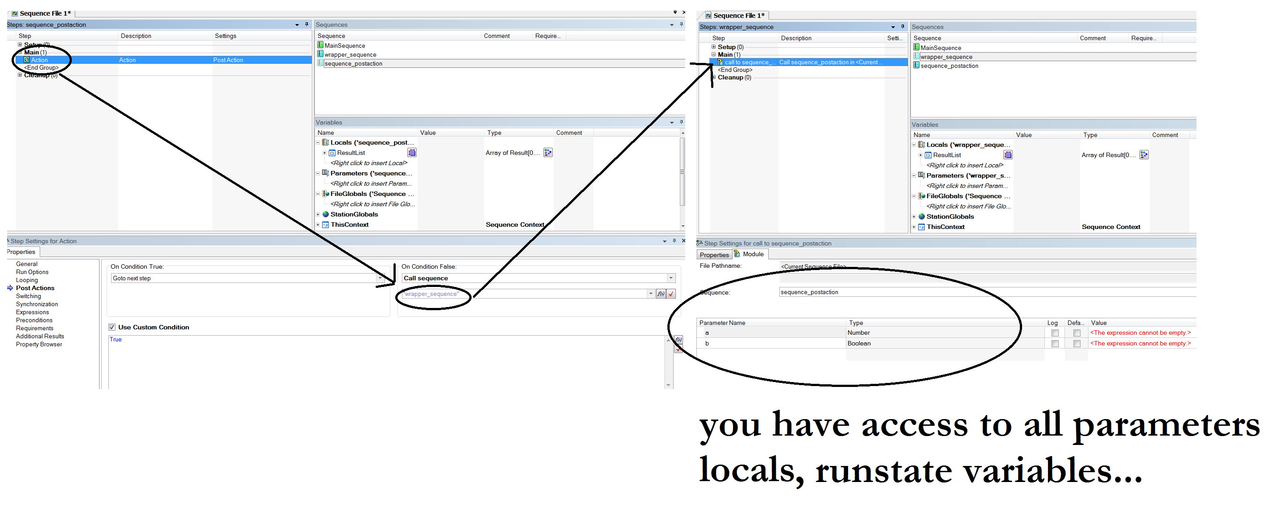Select Expressions category in properties list
1267x532 pixels.
point(33,312)
